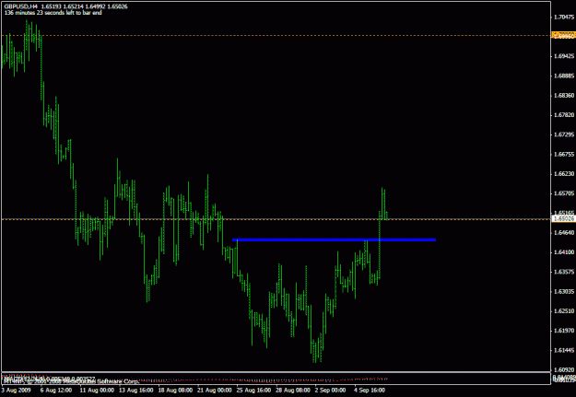Click the '25 Aug 16:00' time label
Image resolution: width=576 pixels, height=397 pixels.
coord(253,390)
